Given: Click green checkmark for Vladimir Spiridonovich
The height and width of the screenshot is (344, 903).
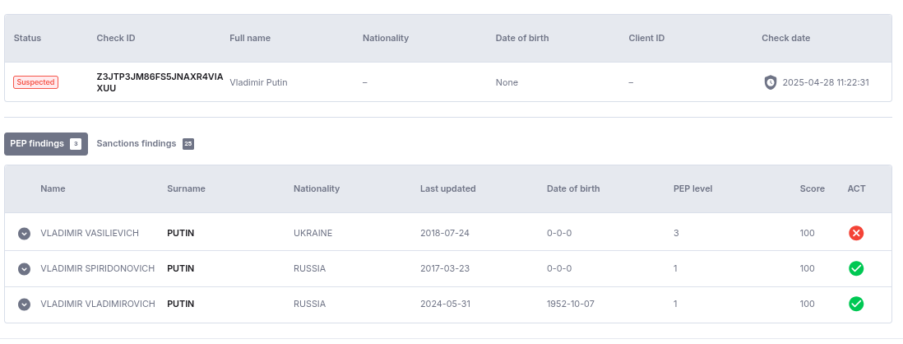Looking at the screenshot, I should 856,268.
